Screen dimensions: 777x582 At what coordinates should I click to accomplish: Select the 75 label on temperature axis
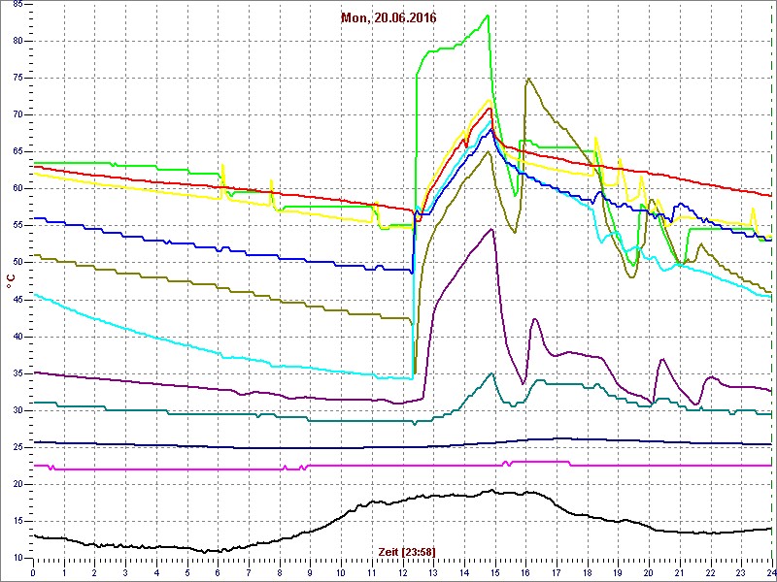tap(17, 79)
